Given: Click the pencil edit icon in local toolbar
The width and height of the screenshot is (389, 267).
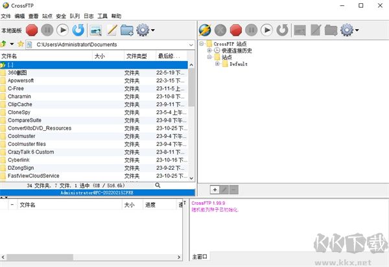Looking at the screenshot, I should point(112,30).
